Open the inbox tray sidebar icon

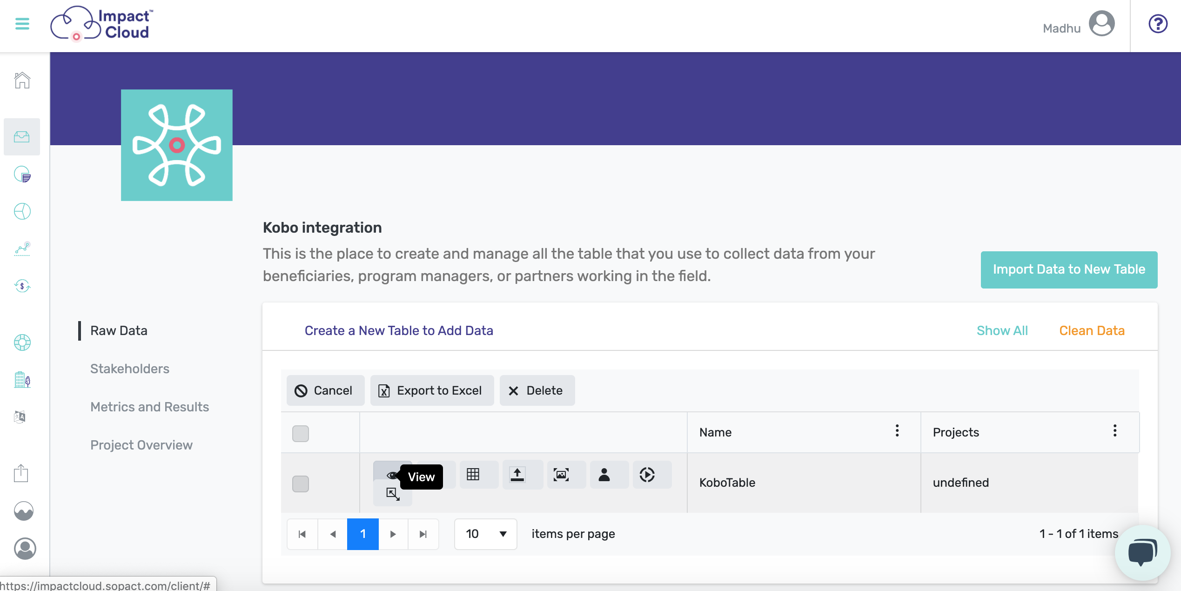pos(22,137)
